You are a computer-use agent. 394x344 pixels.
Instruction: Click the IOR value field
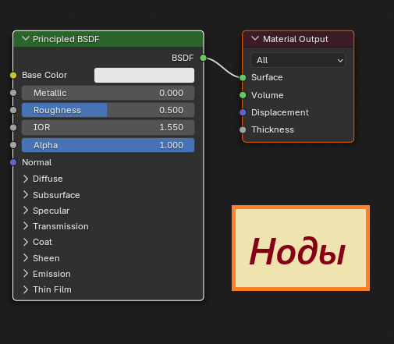pyautogui.click(x=108, y=127)
